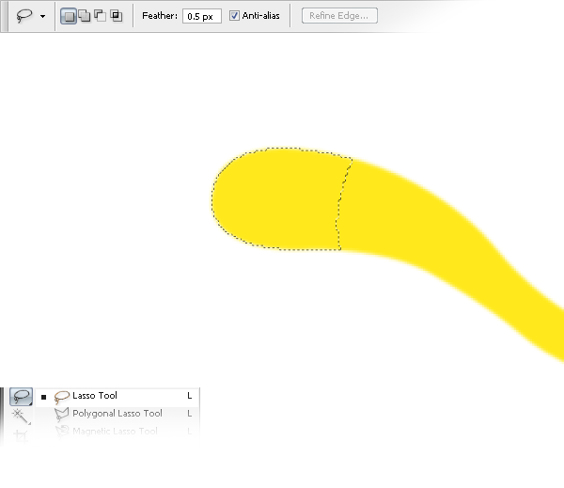Select the Crop tool in toolbox
This screenshot has height=488, width=564.
click(x=20, y=435)
